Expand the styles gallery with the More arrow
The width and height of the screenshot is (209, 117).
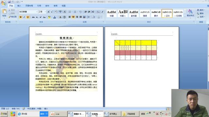(185, 16)
